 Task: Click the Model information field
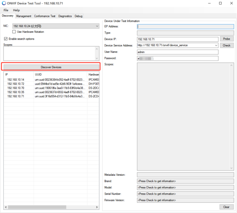point(185,187)
